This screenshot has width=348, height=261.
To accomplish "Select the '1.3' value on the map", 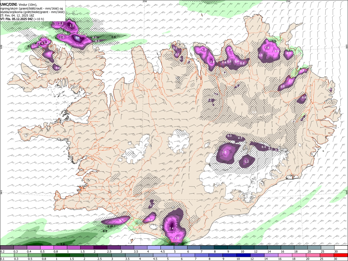I will (x=230, y=50).
